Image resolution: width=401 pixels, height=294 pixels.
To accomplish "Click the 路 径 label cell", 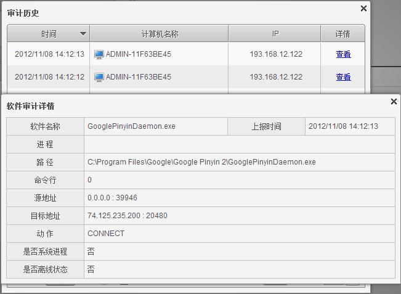I will point(45,162).
